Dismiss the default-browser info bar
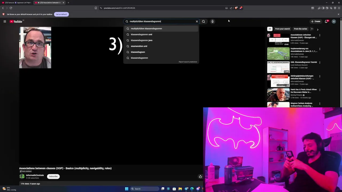342x192 pixels. pos(339,14)
